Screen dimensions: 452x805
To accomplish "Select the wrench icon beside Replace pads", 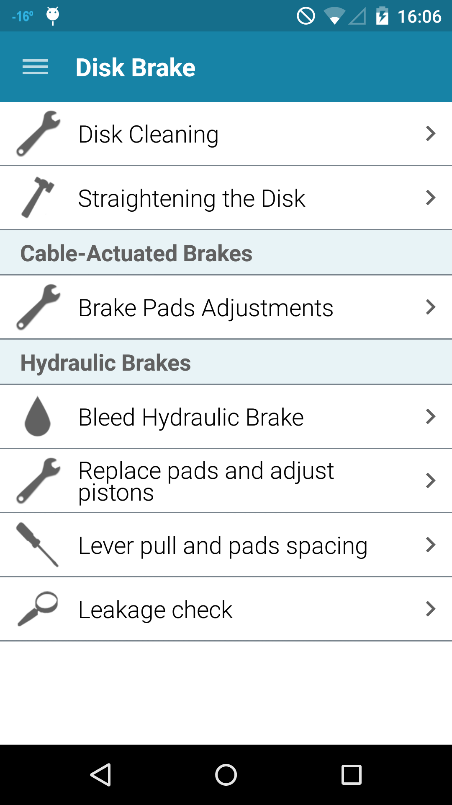I will [38, 481].
